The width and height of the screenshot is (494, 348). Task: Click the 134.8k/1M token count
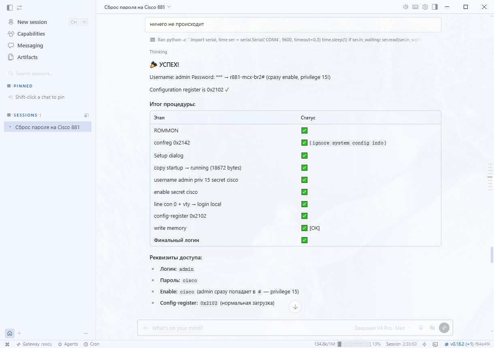324,344
